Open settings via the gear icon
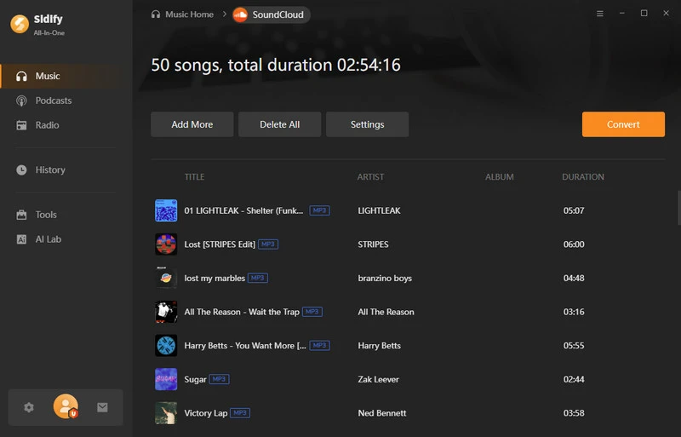The width and height of the screenshot is (681, 437). [29, 407]
